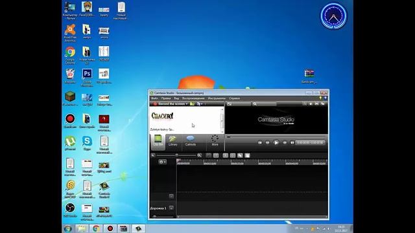This screenshot has height=233, width=415.
Task: Open the Корзина recycle bin icon
Action: pyautogui.click(x=70, y=76)
